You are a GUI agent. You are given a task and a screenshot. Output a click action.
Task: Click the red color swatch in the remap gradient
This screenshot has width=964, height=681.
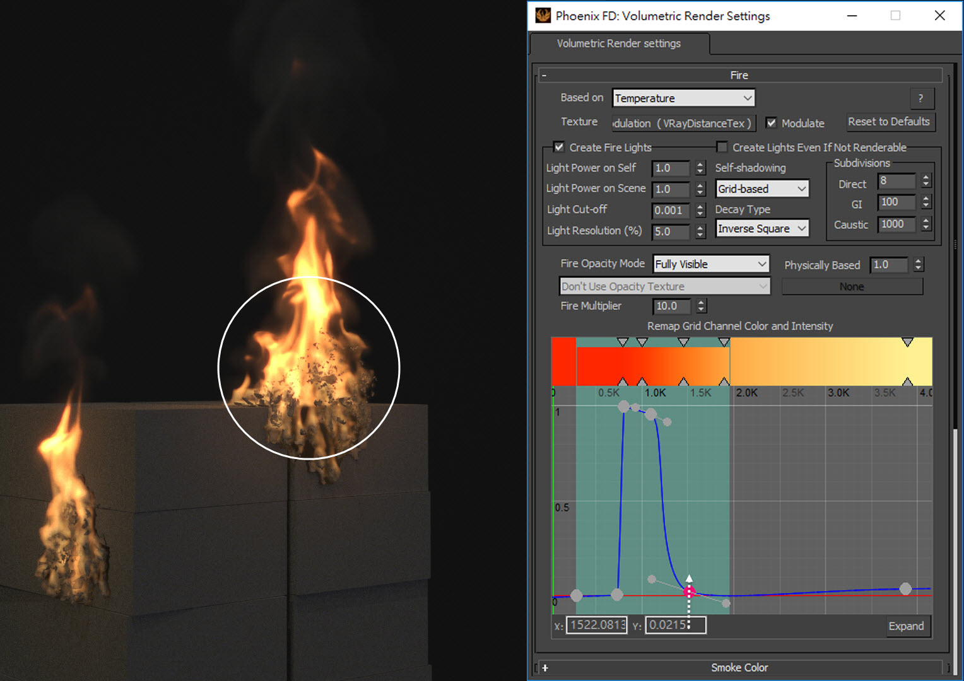[563, 361]
